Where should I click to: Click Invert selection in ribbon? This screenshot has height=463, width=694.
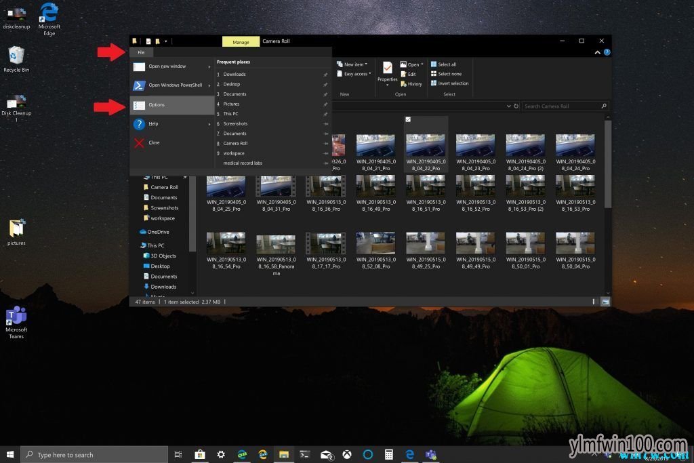tap(450, 83)
